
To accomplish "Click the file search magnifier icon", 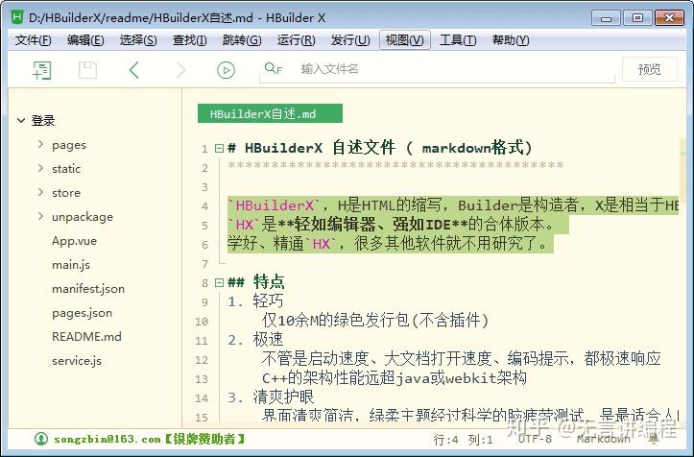I will 273,68.
